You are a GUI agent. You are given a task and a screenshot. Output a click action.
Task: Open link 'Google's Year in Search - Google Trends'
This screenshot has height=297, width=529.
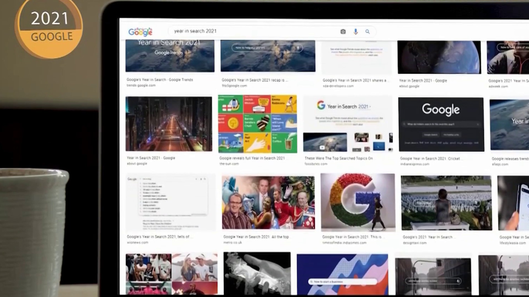(x=160, y=80)
